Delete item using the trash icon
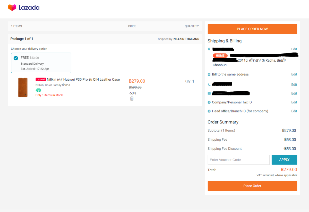The height and width of the screenshot is (212, 309). click(x=132, y=99)
